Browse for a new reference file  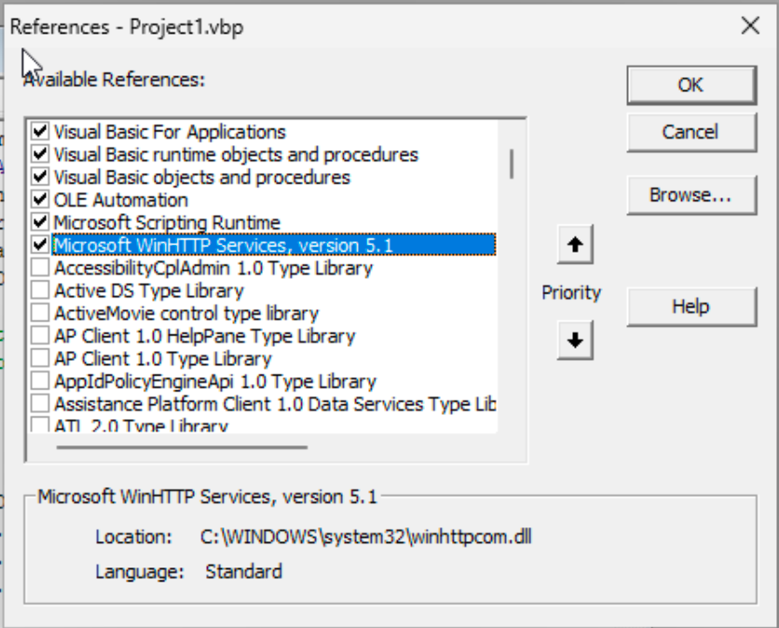point(690,196)
